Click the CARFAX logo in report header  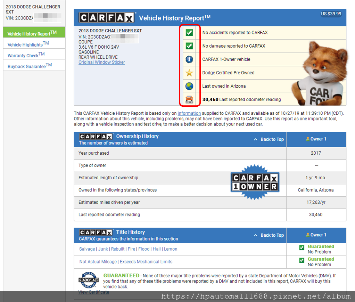tap(106, 17)
